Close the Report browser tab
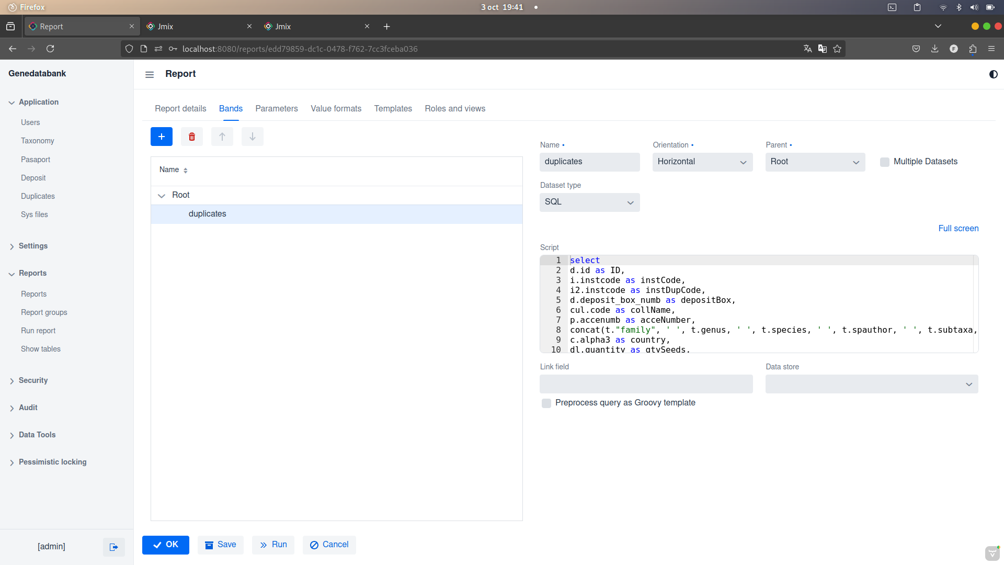This screenshot has width=1004, height=565. [x=131, y=26]
